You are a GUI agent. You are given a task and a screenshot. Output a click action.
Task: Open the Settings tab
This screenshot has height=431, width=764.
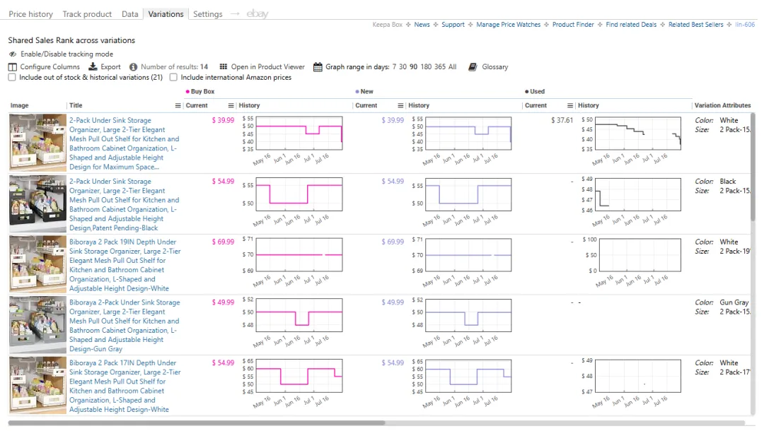coord(207,14)
